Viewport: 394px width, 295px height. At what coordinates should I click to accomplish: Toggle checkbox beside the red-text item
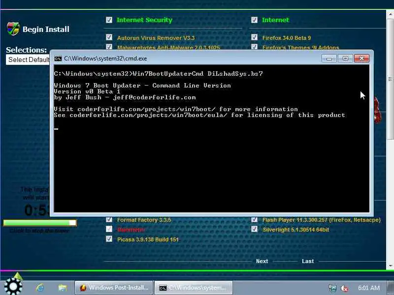109,229
